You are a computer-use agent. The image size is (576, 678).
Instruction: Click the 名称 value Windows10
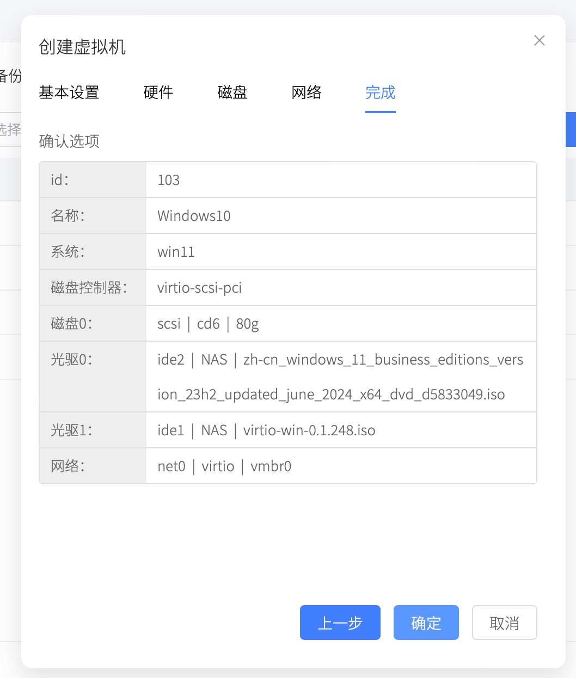pyautogui.click(x=194, y=215)
